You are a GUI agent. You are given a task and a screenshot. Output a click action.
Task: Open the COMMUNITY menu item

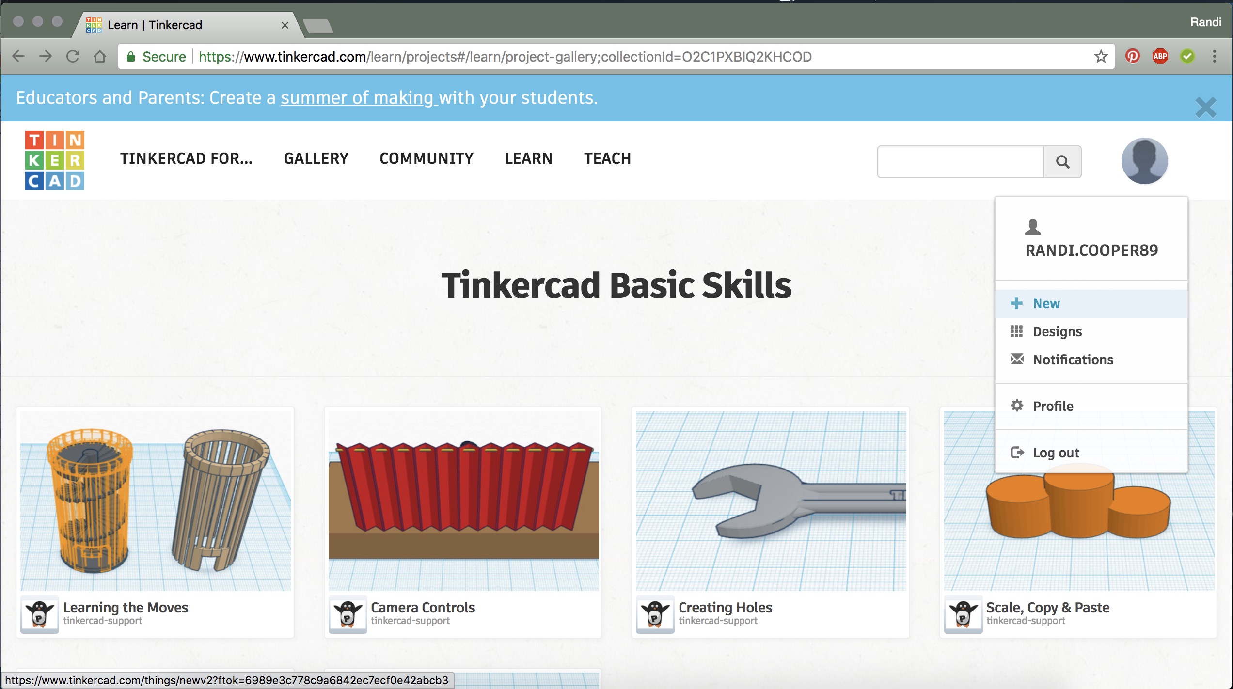427,158
